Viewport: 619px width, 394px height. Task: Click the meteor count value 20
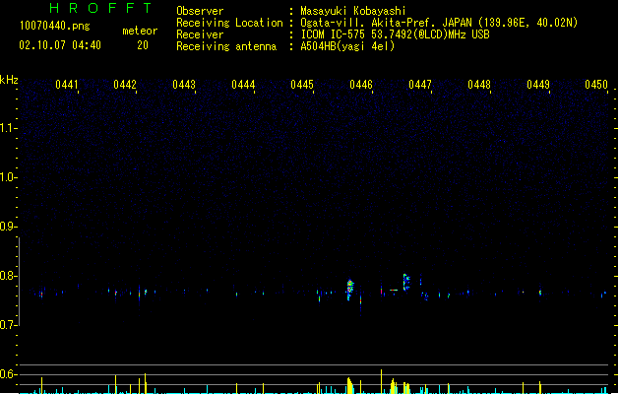(143, 45)
